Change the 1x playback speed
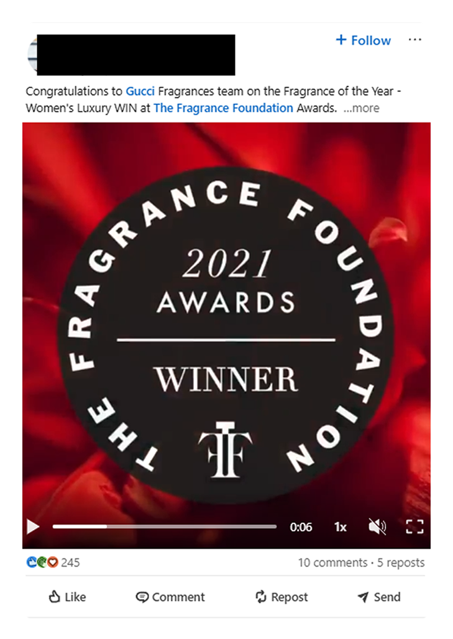Viewport: 453px width, 639px height. pyautogui.click(x=340, y=527)
